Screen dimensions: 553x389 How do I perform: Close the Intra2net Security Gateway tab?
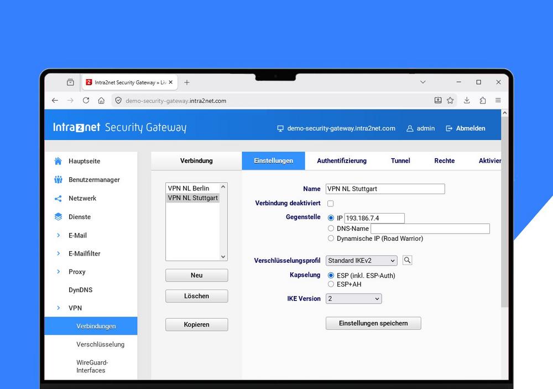(171, 82)
